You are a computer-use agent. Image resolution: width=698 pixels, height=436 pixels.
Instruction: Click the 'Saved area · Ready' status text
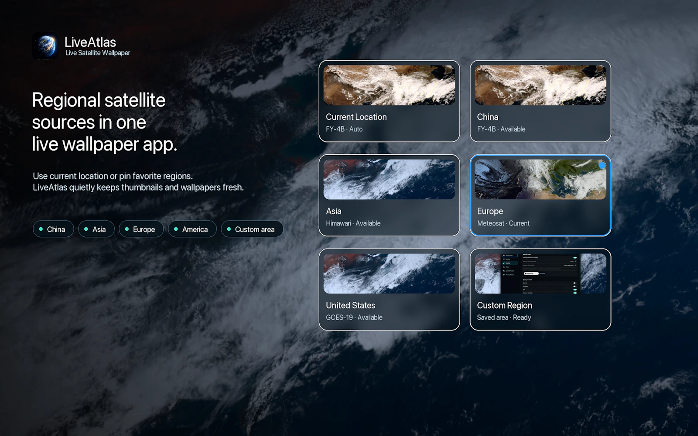(504, 317)
